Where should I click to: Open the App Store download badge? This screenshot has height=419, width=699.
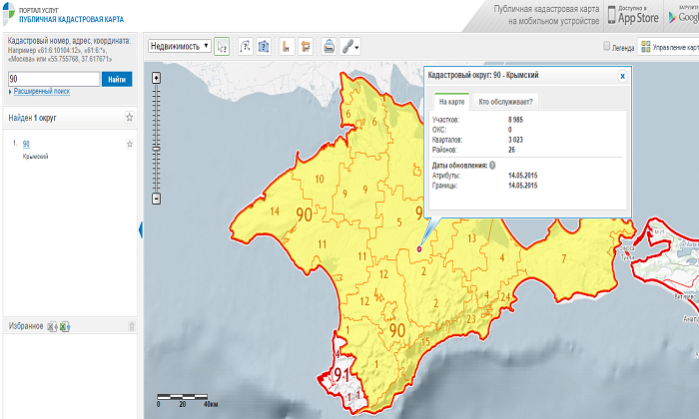(633, 16)
